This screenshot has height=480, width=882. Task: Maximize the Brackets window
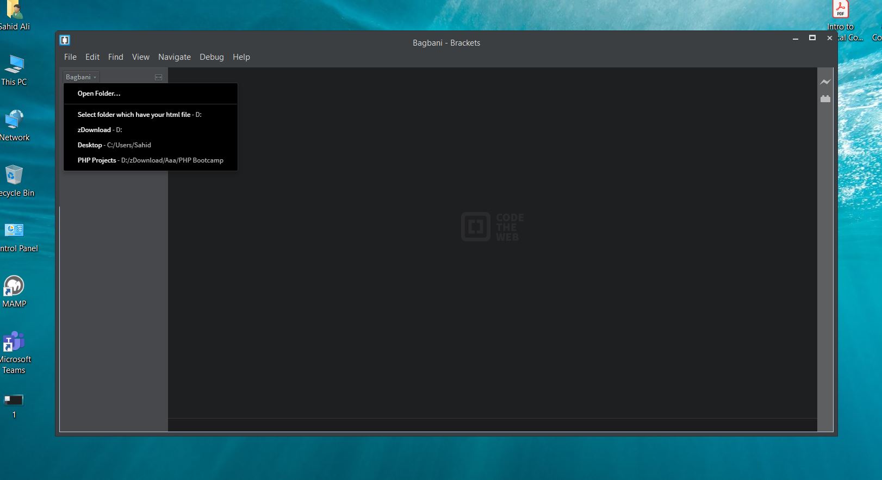[812, 38]
